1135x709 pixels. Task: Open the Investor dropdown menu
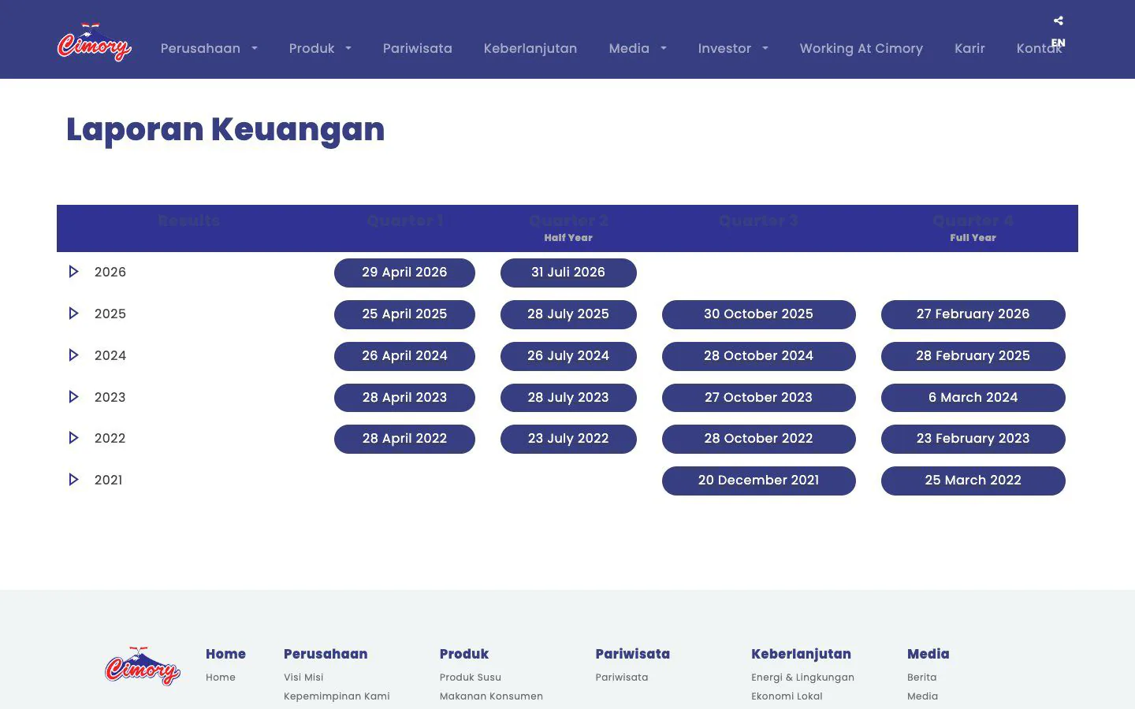733,48
